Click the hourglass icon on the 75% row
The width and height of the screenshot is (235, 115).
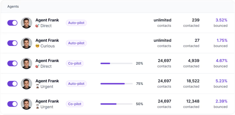(37, 87)
